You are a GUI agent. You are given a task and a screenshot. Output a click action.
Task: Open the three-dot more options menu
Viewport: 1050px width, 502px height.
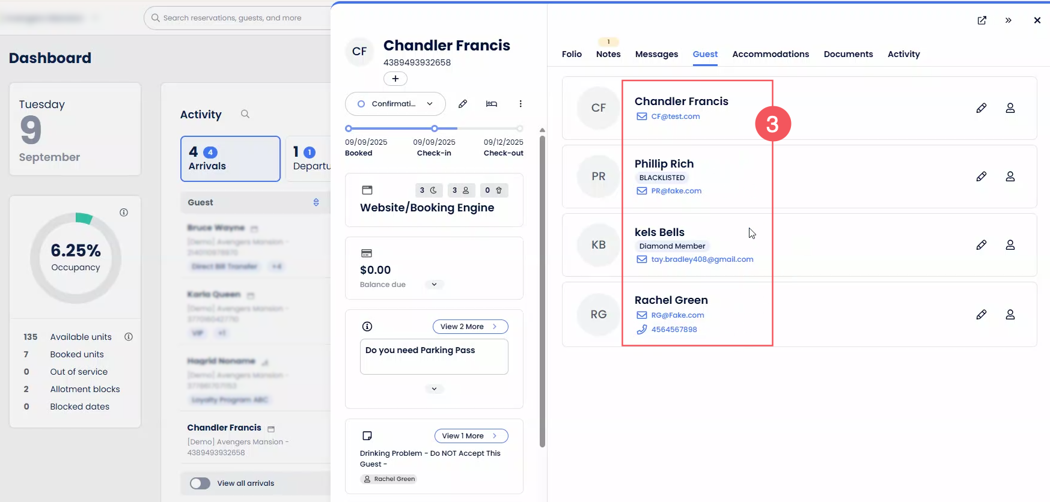(x=520, y=104)
